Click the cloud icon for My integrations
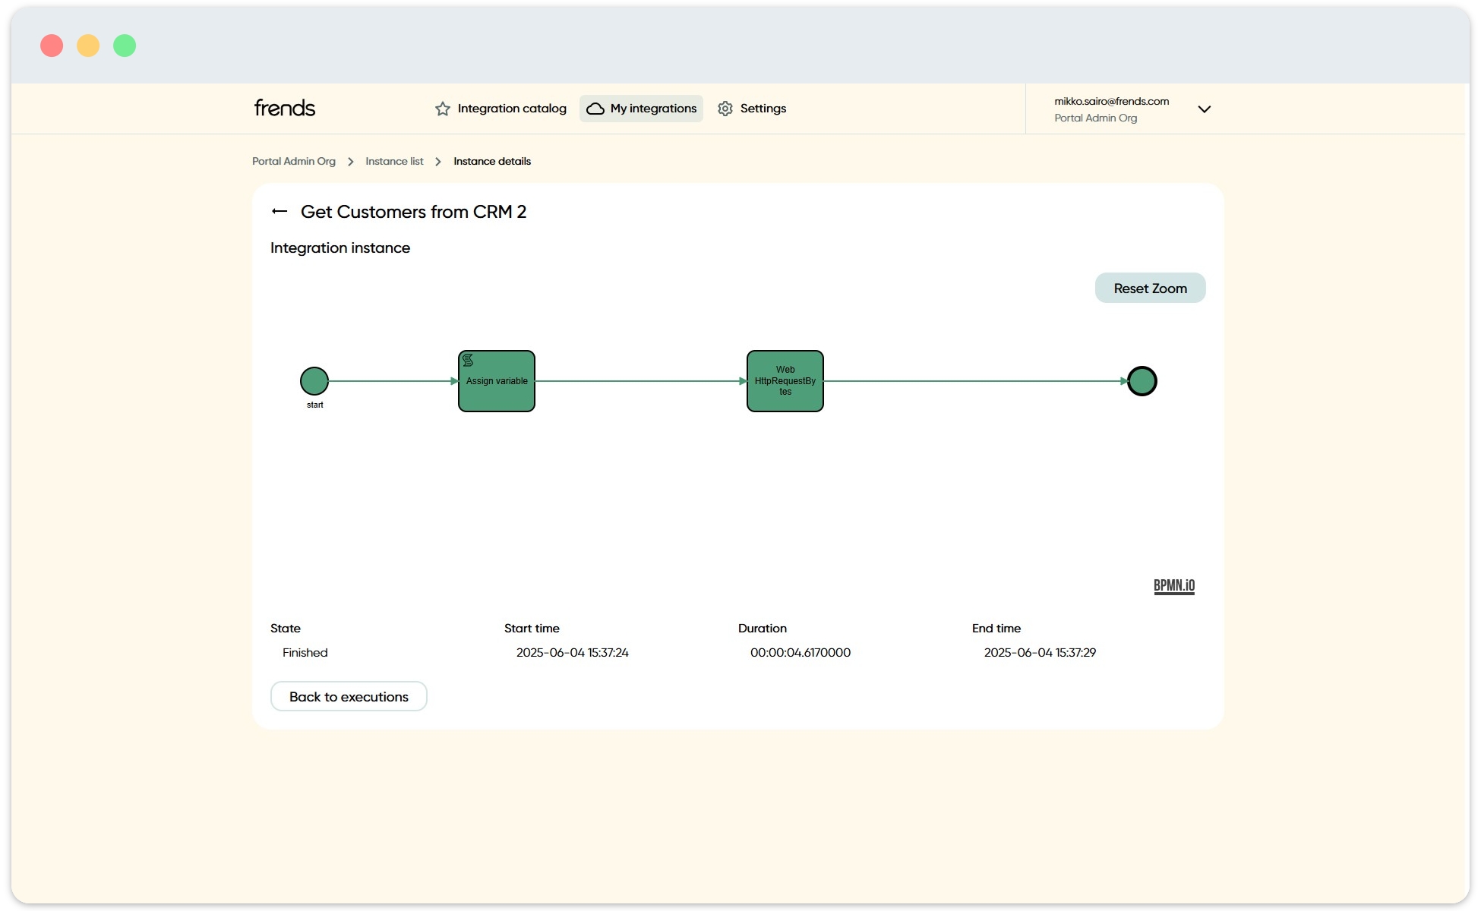The width and height of the screenshot is (1481, 911). click(x=595, y=109)
